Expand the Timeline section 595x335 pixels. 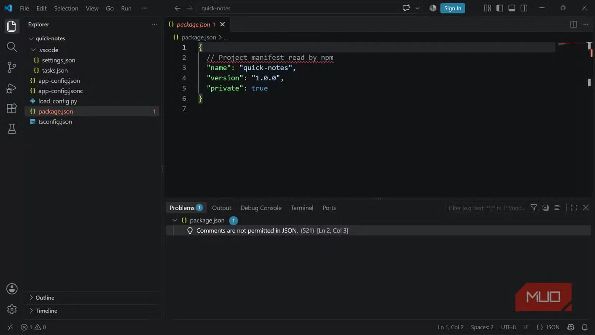click(31, 311)
